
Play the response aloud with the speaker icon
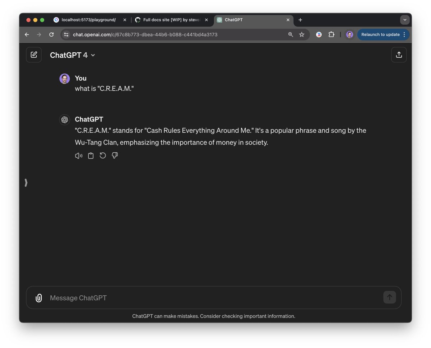[79, 156]
